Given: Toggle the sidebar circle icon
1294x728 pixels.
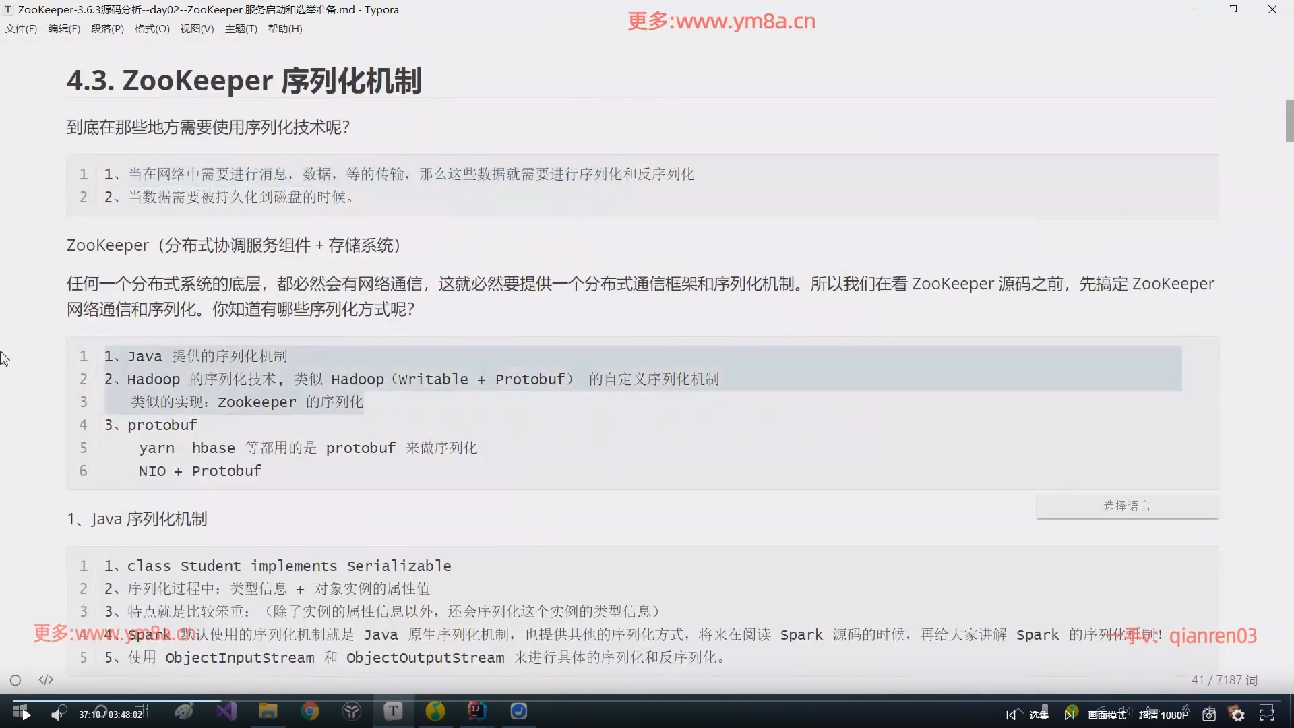Looking at the screenshot, I should pyautogui.click(x=16, y=680).
